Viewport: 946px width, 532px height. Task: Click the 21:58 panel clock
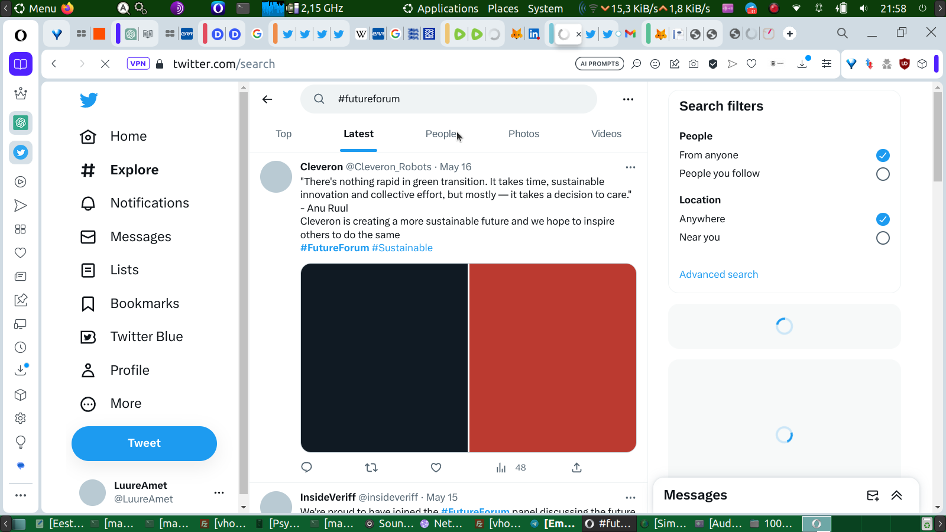(893, 8)
